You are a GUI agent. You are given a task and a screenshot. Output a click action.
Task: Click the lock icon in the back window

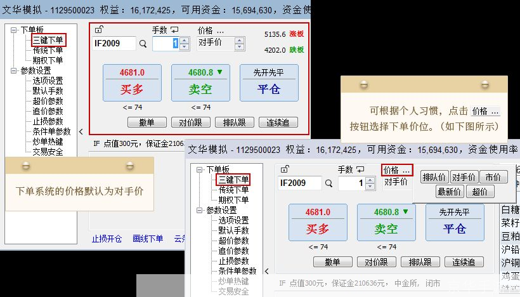99,29
